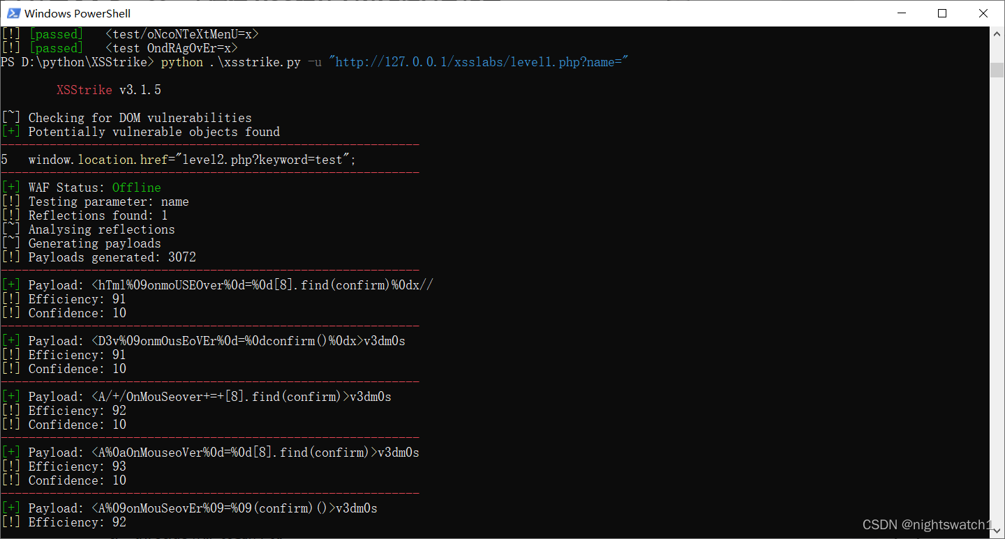
Task: Click the red XSStrike v3.1.5 banner
Action: tap(109, 90)
